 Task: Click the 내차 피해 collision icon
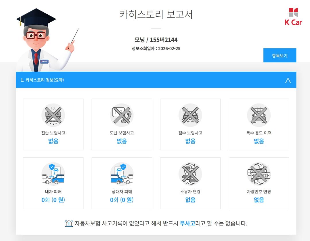53,174
